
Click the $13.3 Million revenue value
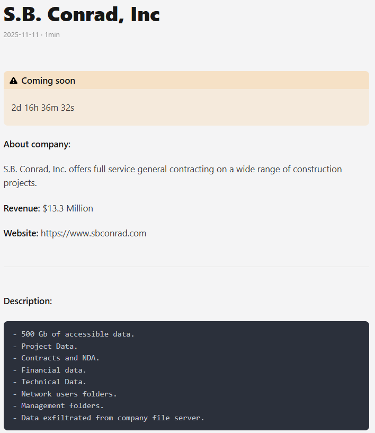coord(68,208)
